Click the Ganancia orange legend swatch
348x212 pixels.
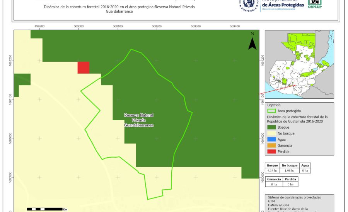pyautogui.click(x=272, y=145)
